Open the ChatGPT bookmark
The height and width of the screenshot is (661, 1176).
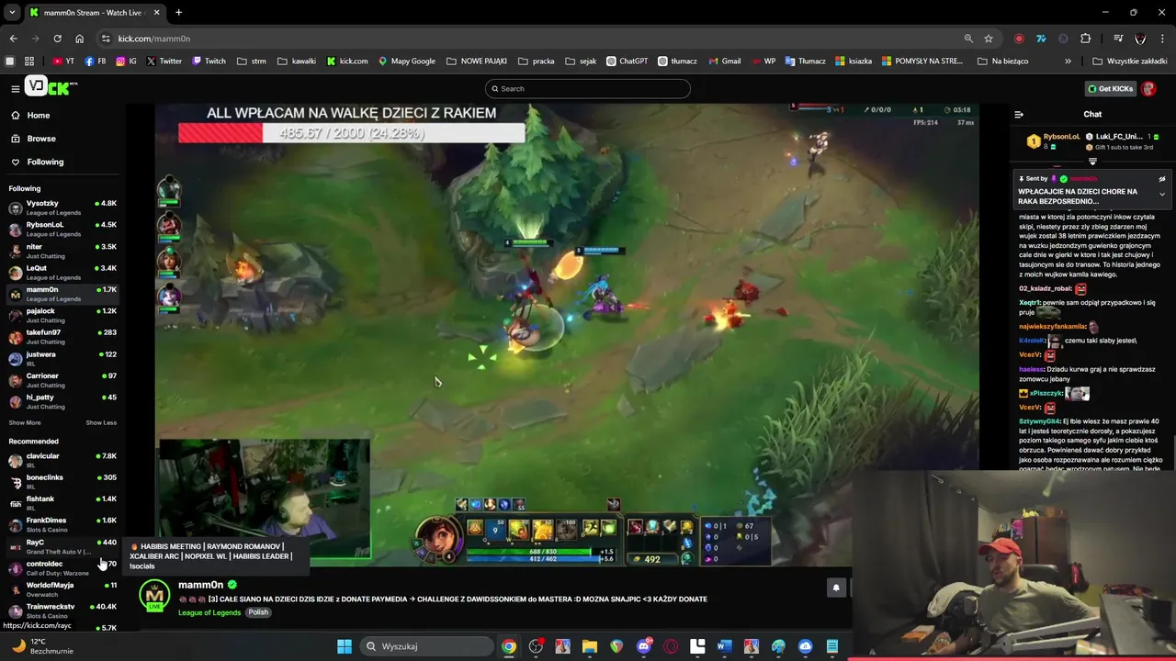pyautogui.click(x=628, y=62)
